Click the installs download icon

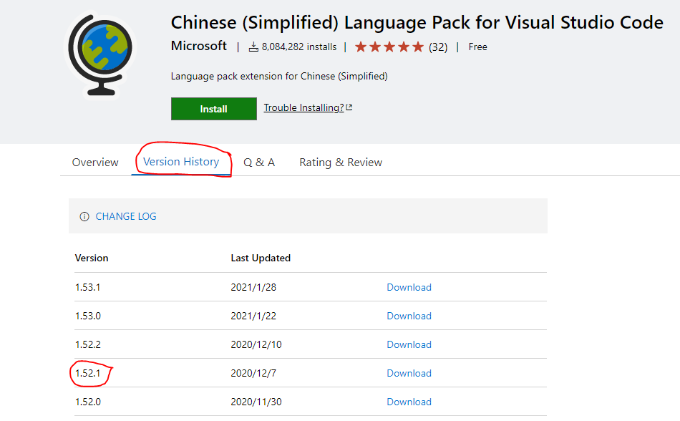pos(253,46)
